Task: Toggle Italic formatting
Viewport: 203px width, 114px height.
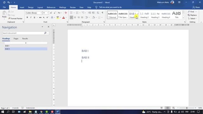Action: 31,17
